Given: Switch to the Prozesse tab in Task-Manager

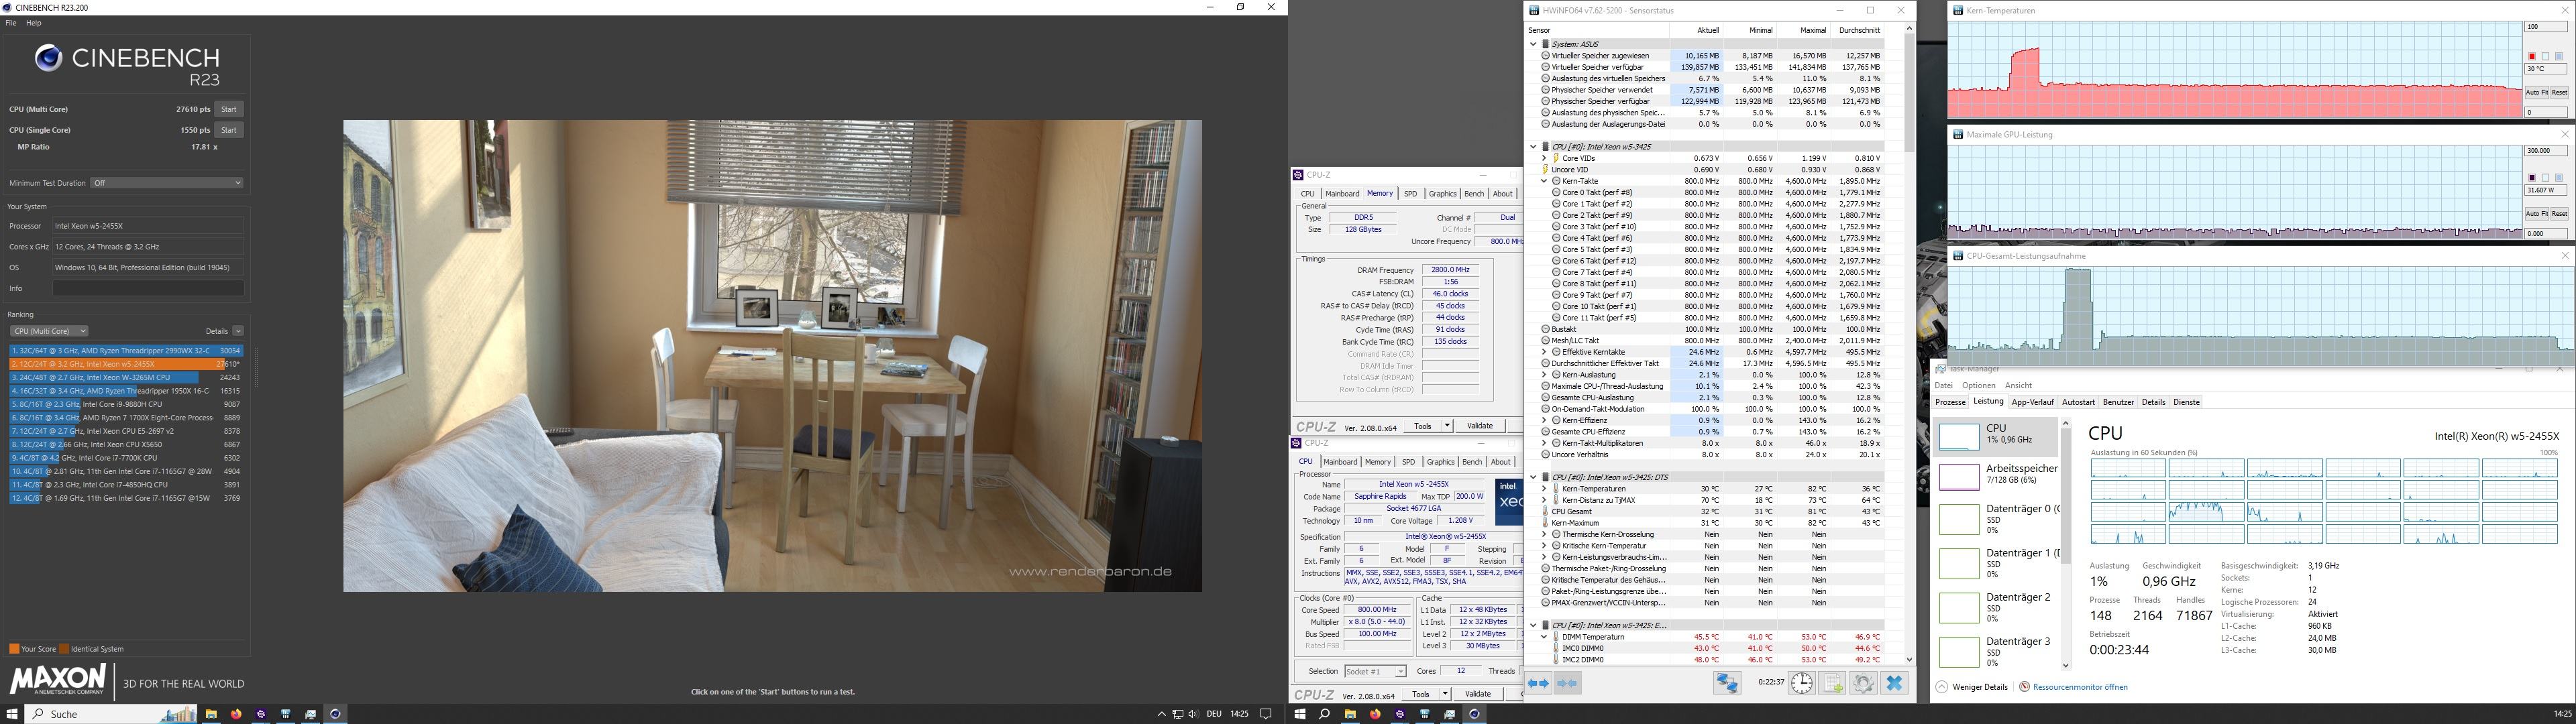Looking at the screenshot, I should (x=1950, y=403).
